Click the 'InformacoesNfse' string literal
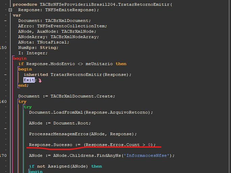 pos(147,156)
